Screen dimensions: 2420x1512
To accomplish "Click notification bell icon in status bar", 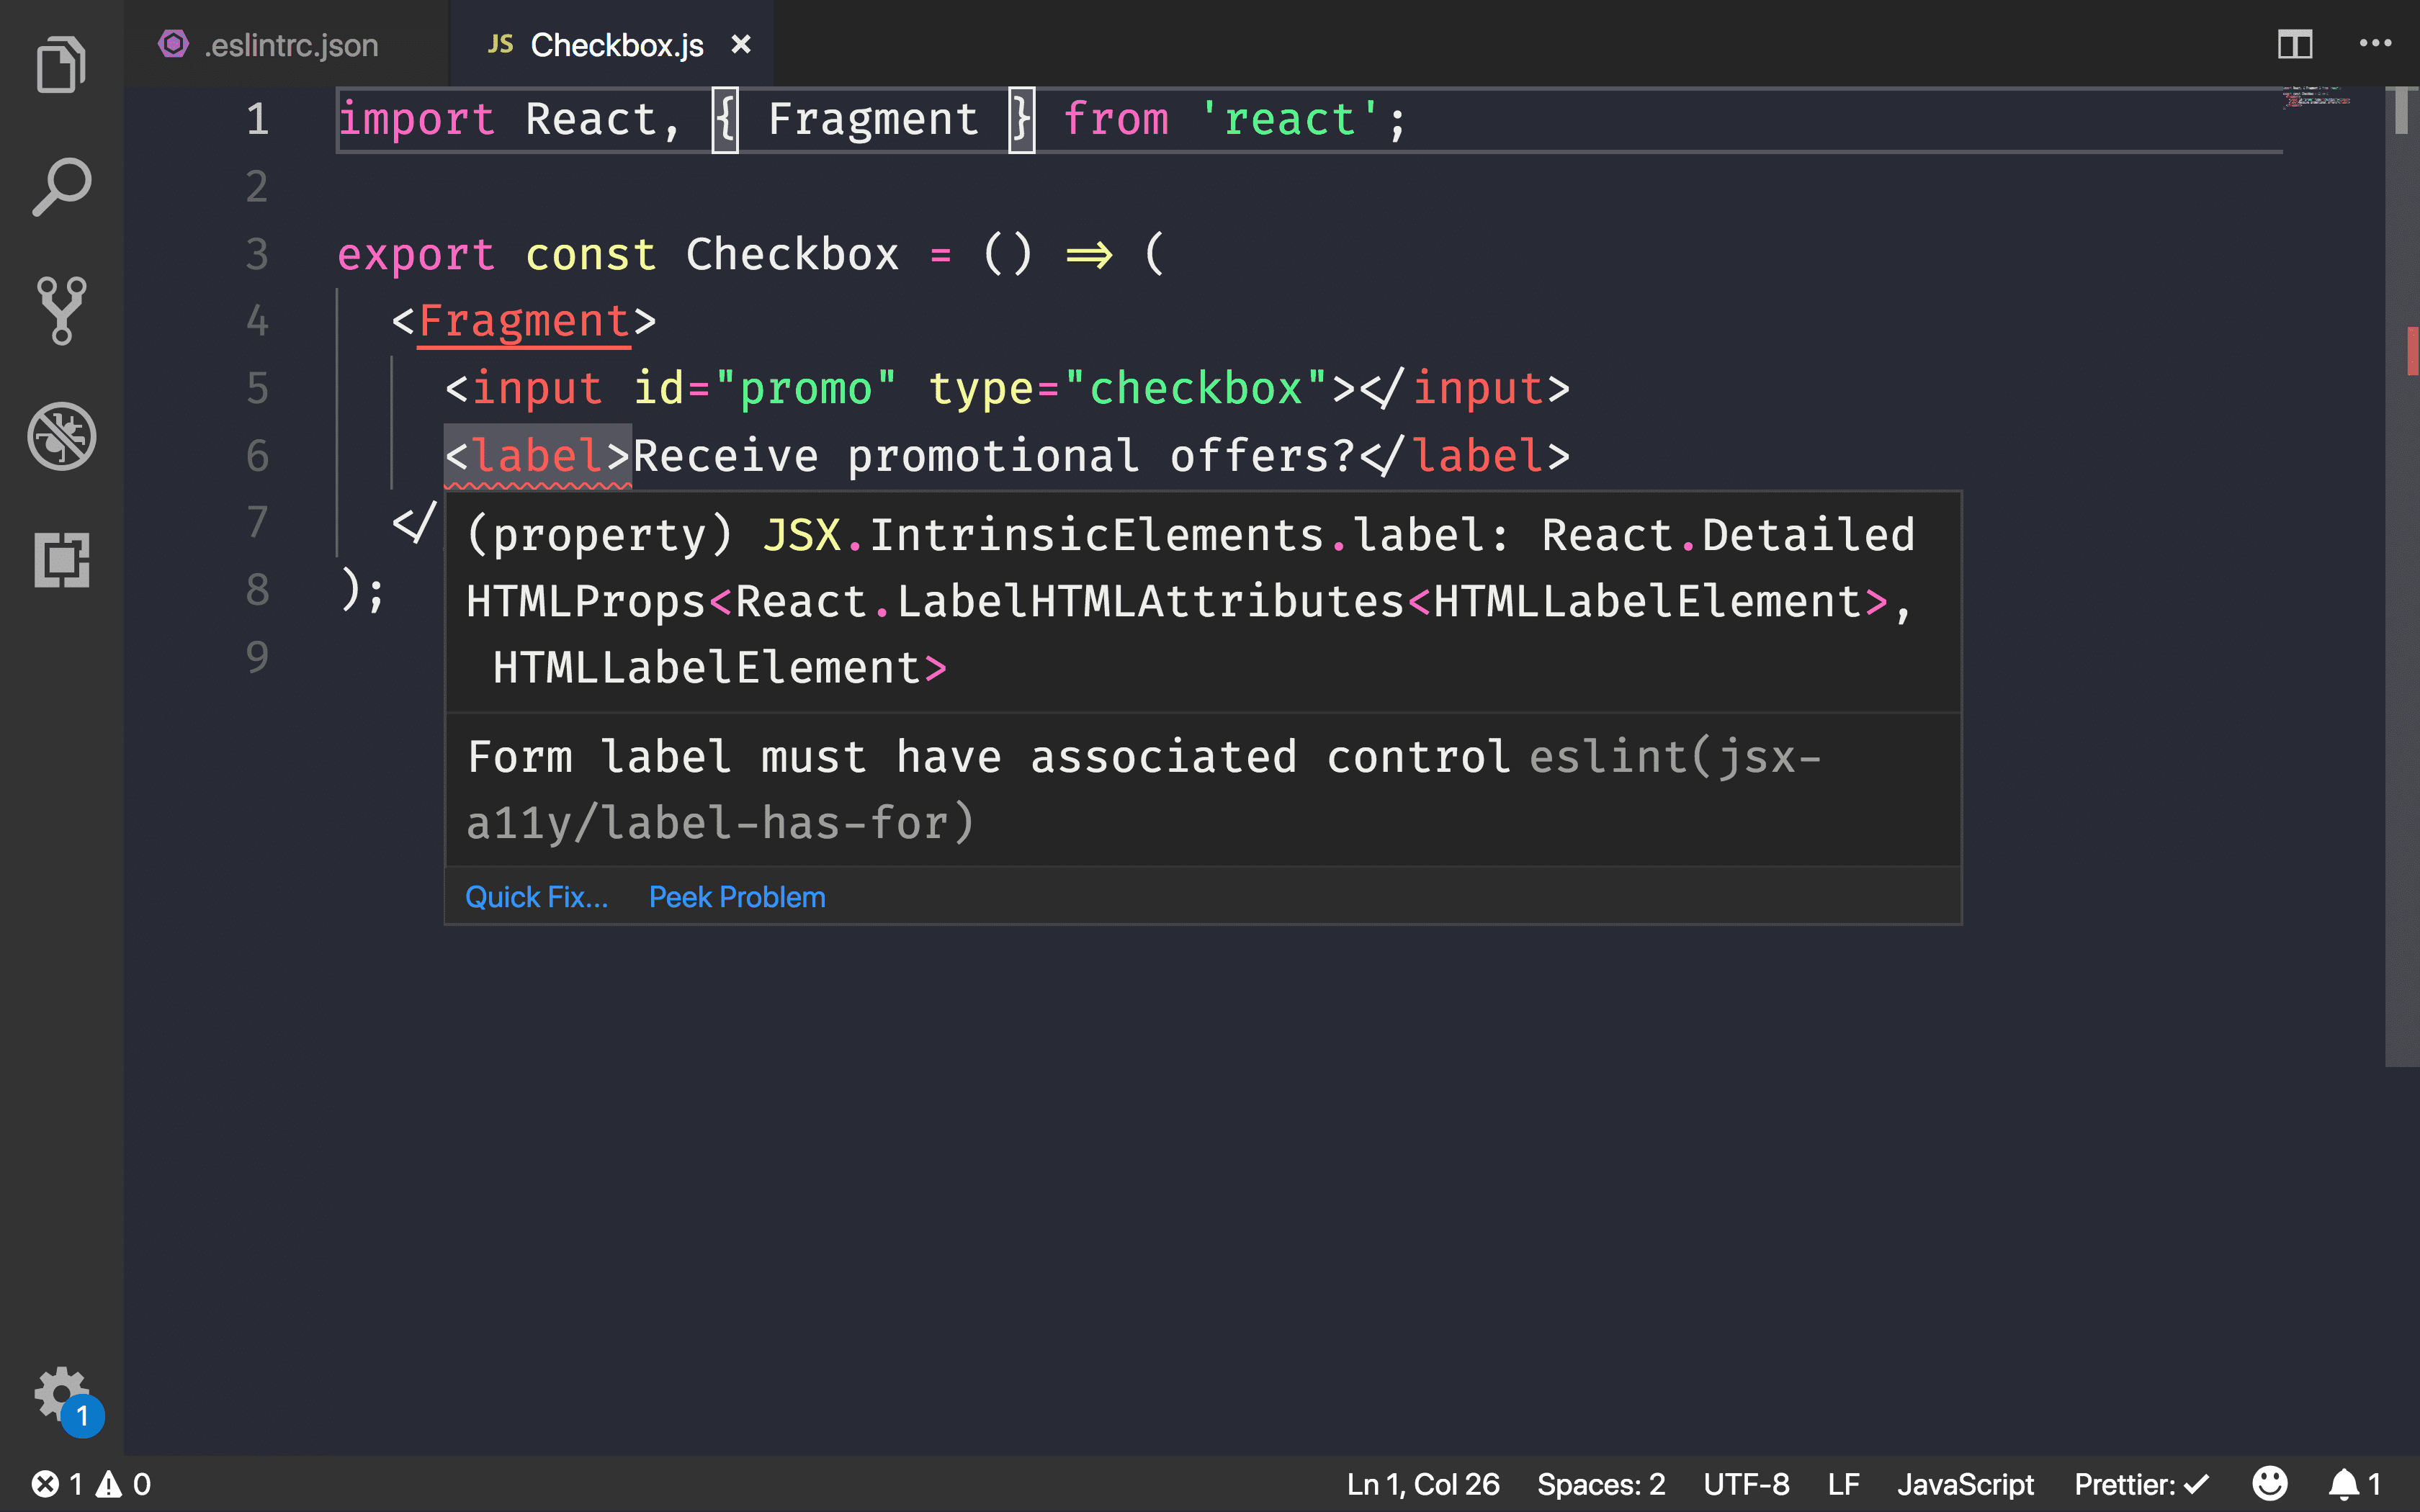I will coord(2345,1482).
